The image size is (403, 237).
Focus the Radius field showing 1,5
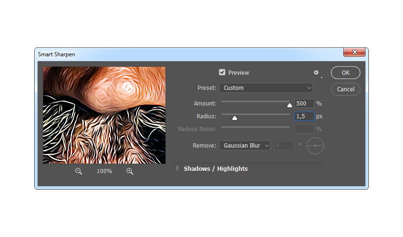[304, 116]
